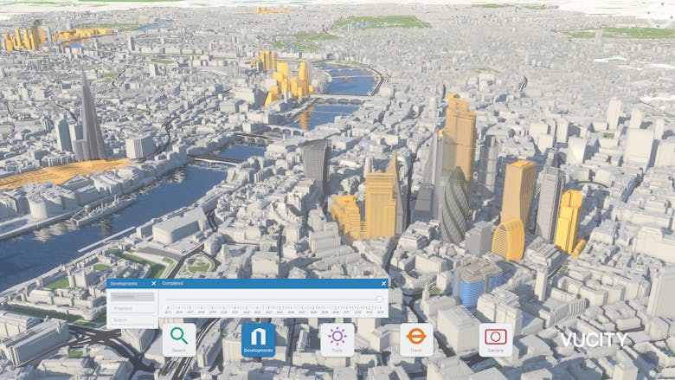The image size is (675, 380).
Task: Select the Developments tool icon
Action: (x=258, y=338)
